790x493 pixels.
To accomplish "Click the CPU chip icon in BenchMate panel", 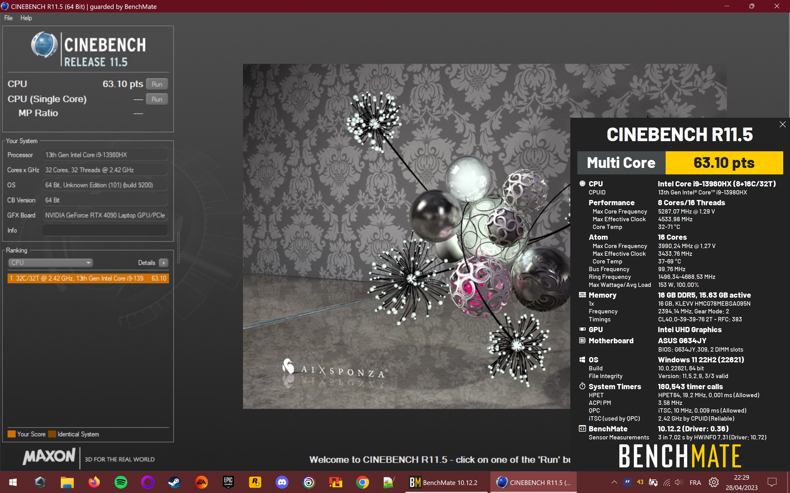I will click(x=582, y=184).
